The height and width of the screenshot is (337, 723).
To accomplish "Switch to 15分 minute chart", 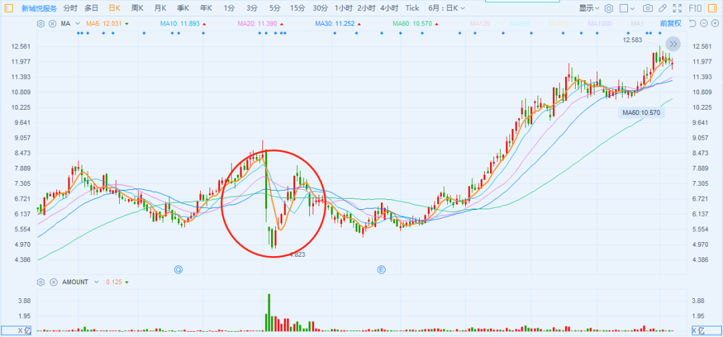I will point(297,8).
